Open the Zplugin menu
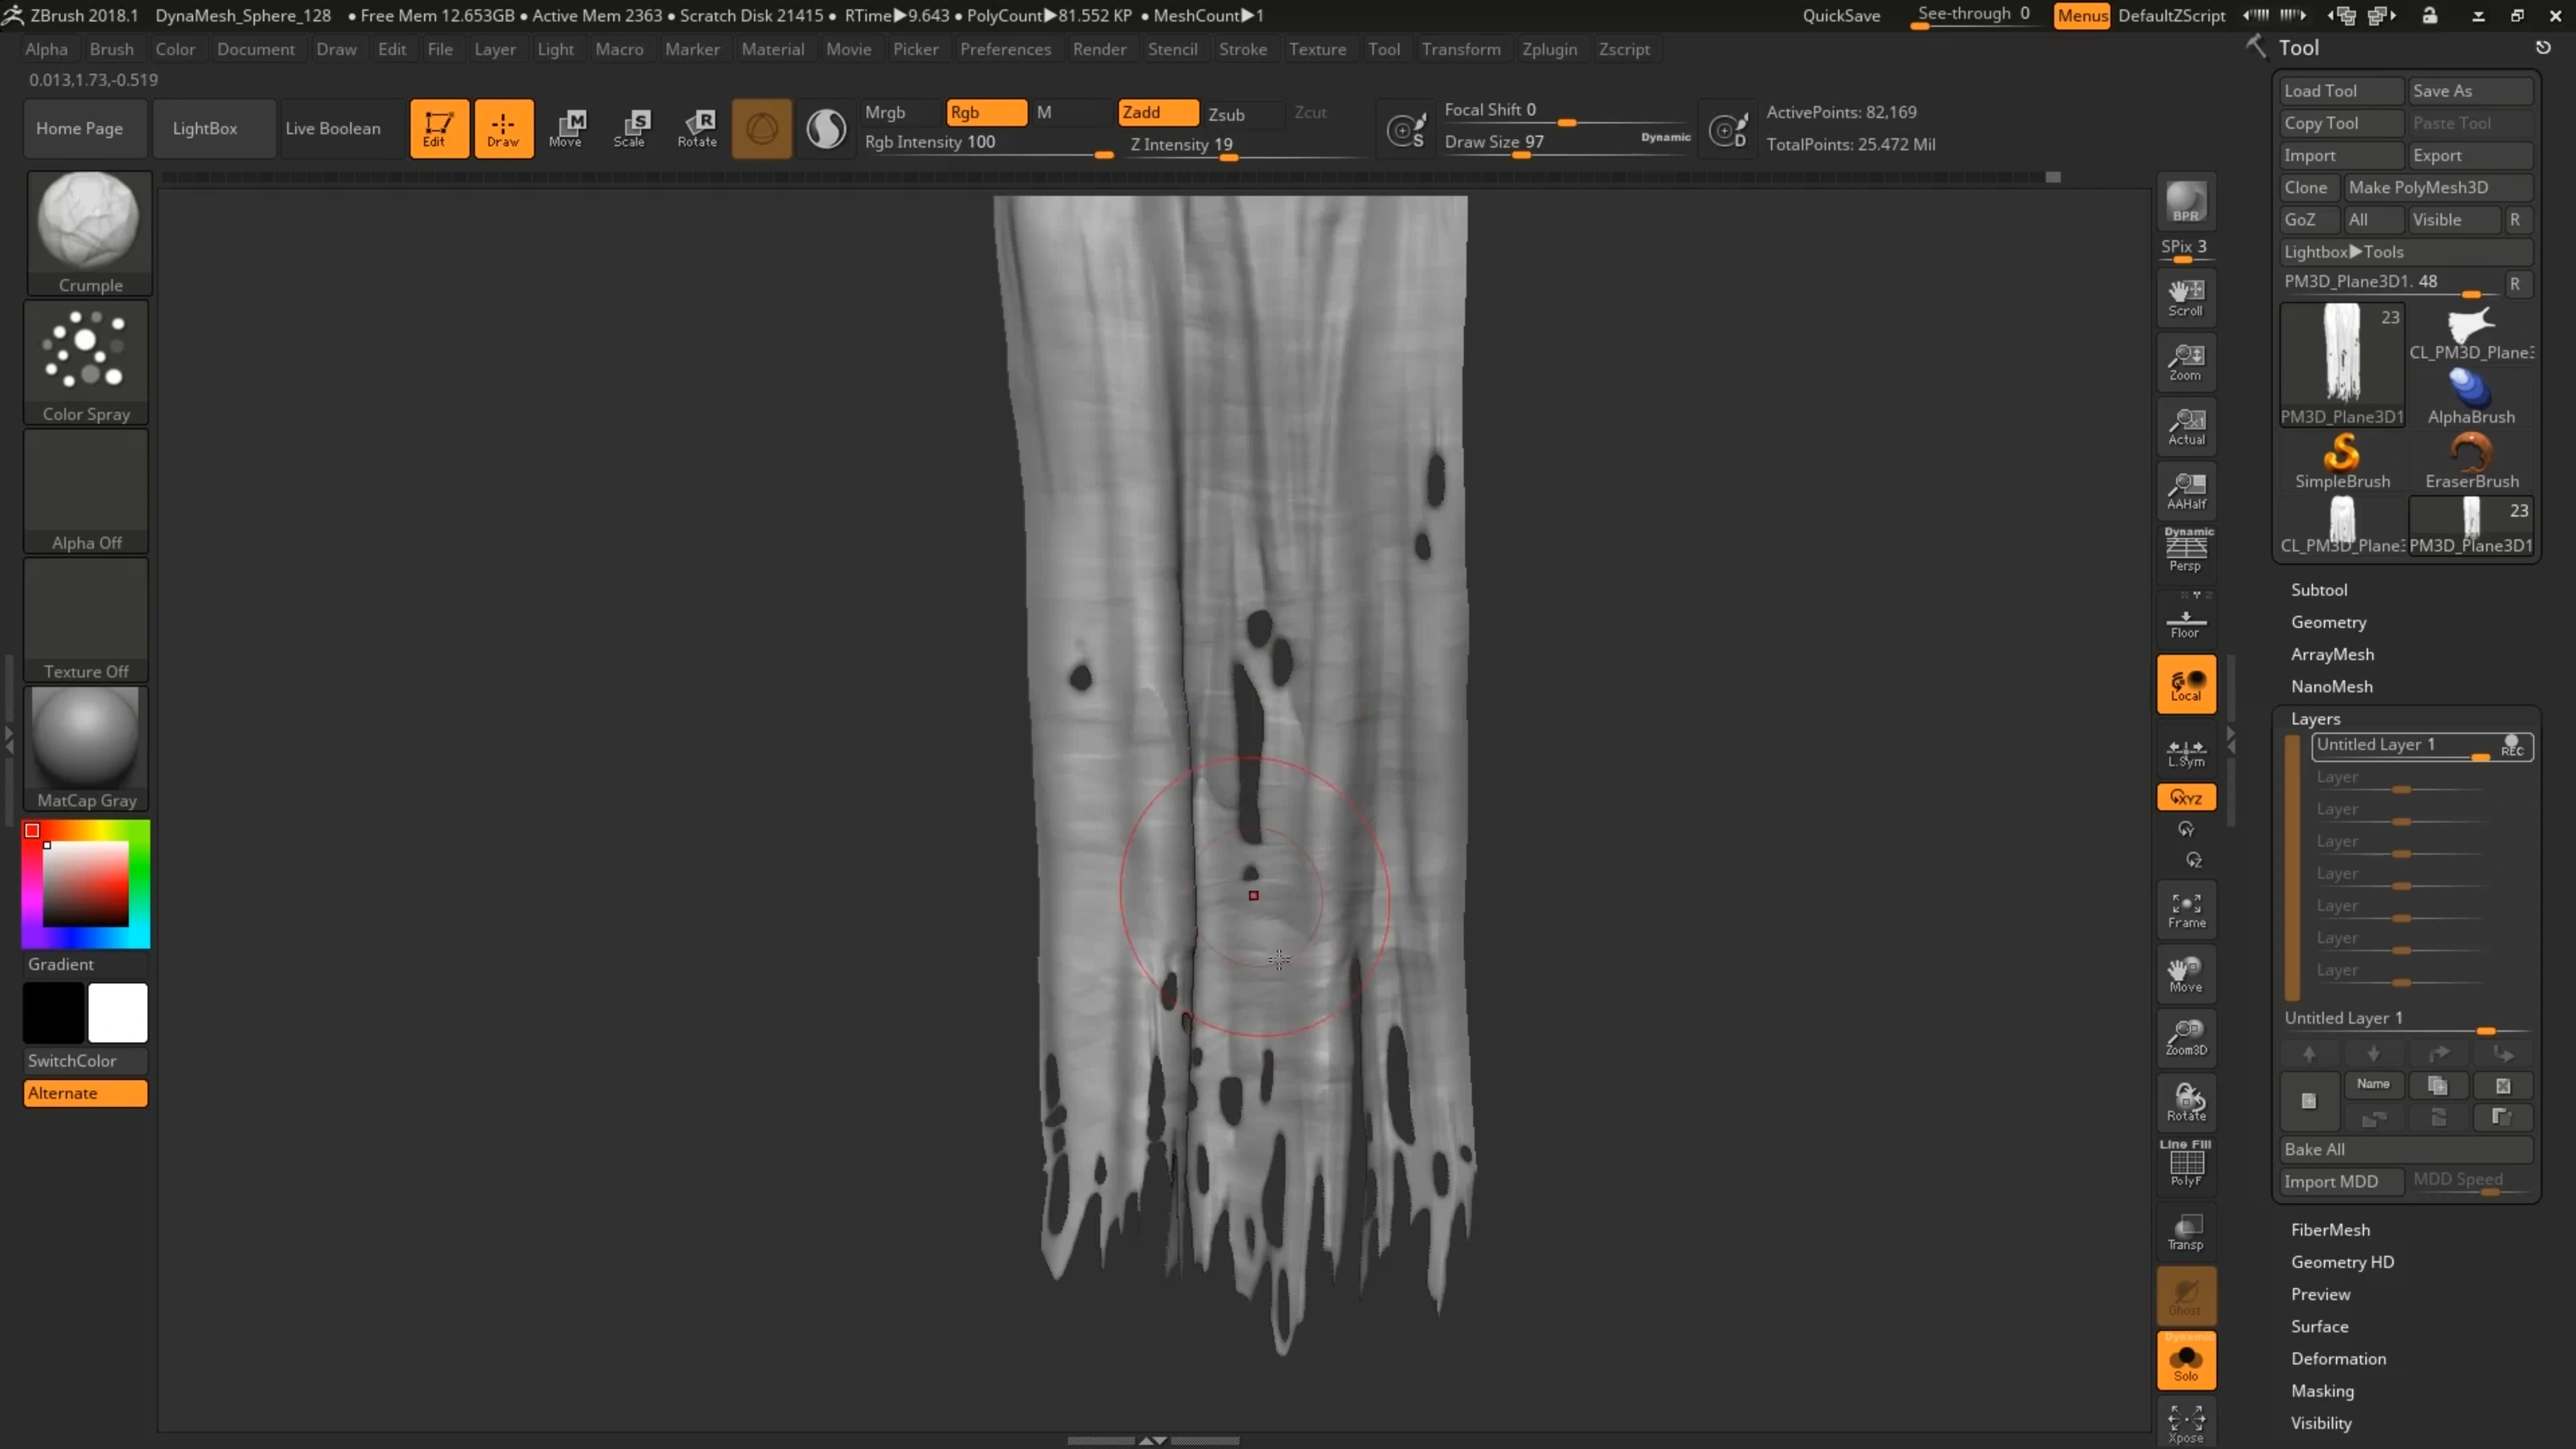This screenshot has width=2576, height=1449. [x=1549, y=49]
